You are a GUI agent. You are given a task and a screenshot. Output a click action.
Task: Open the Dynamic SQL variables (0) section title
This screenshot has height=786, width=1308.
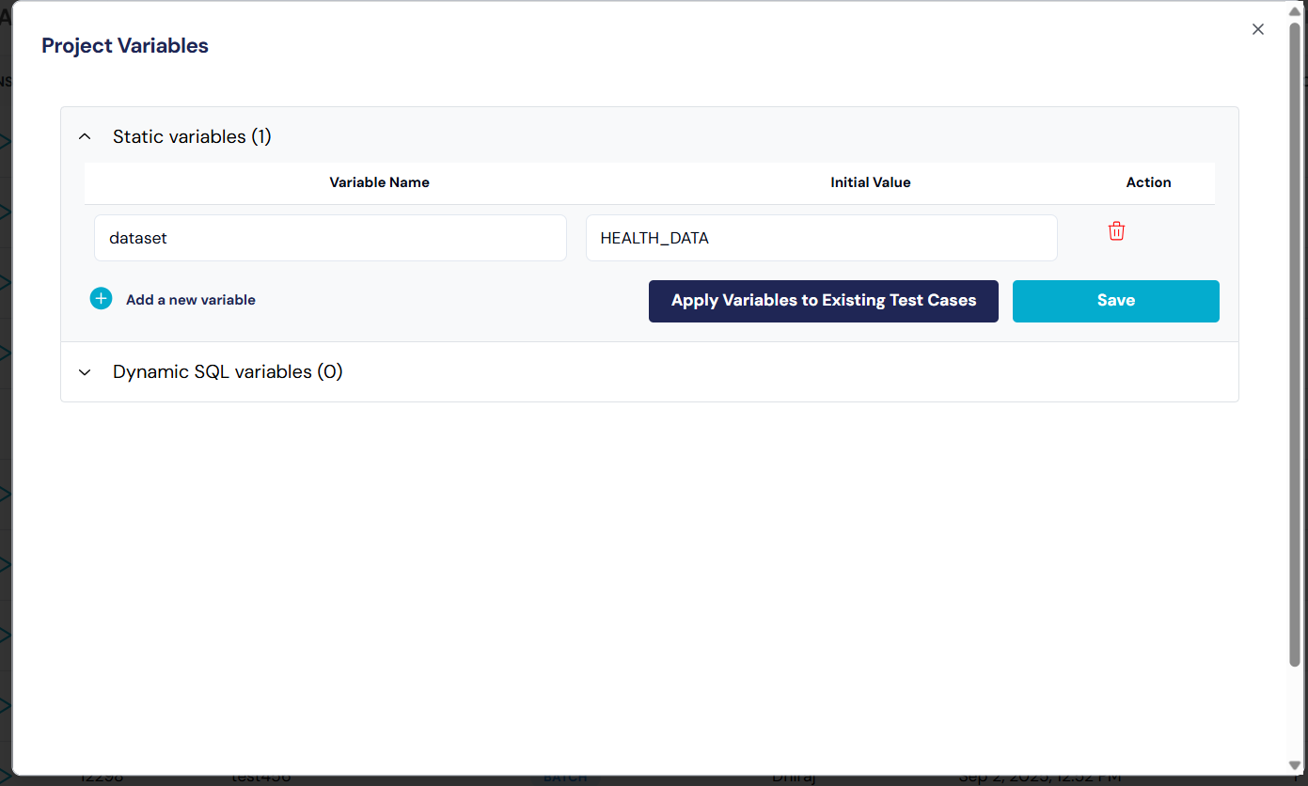[228, 372]
